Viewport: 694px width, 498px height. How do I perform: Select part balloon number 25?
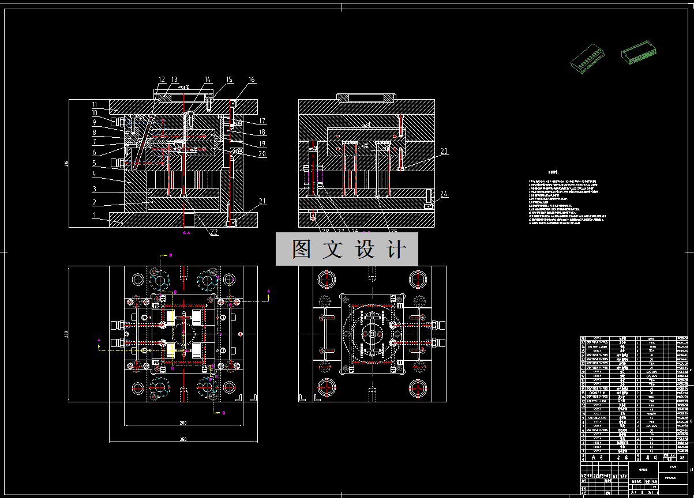coord(394,231)
